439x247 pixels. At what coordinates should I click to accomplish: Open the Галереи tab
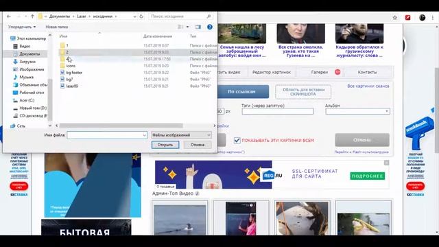coord(320,72)
